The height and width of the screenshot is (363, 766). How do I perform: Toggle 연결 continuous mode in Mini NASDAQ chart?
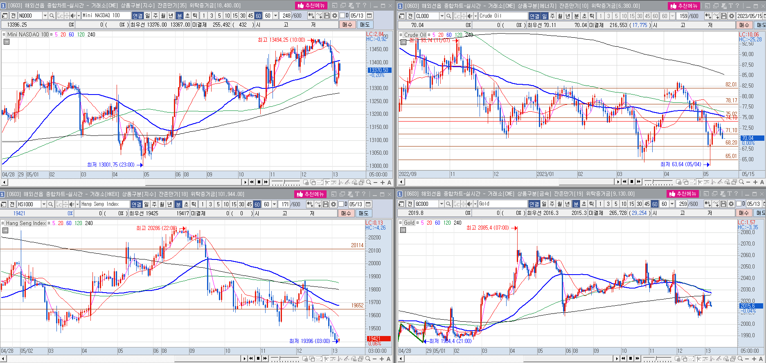click(x=137, y=16)
